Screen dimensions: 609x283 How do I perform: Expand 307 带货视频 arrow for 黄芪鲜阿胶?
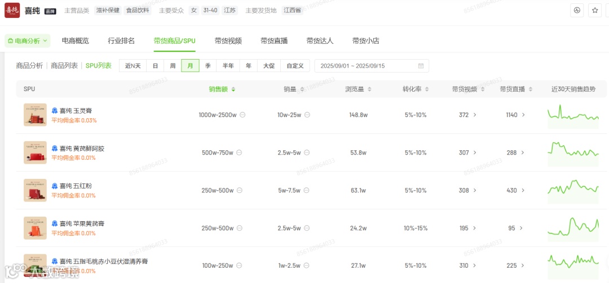(x=475, y=152)
